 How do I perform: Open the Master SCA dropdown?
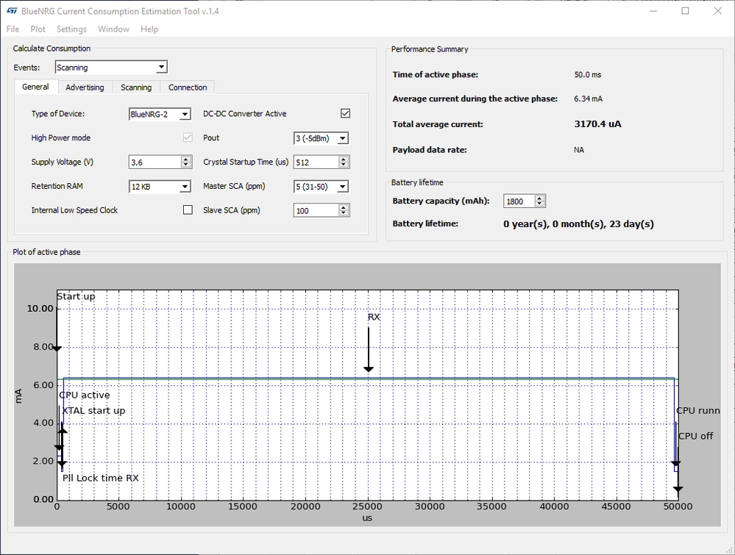pyautogui.click(x=321, y=187)
